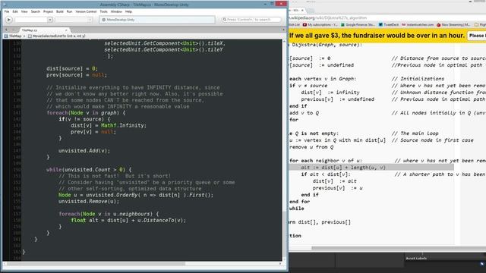Open the tab list dropdown arrow at right

(x=283, y=30)
